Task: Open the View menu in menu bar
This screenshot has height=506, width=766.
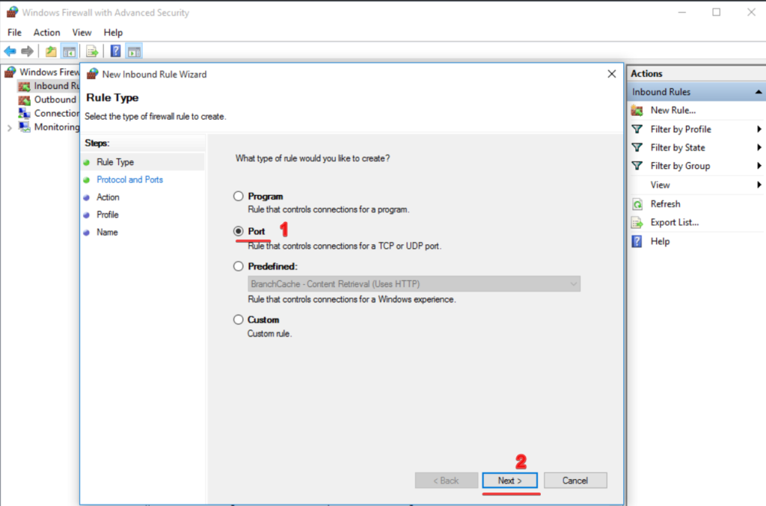Action: [82, 33]
